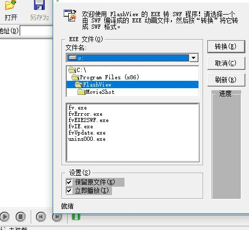Screen dimensions: 249x230
Task: Click the 就绪 status text
Action: pos(67,206)
